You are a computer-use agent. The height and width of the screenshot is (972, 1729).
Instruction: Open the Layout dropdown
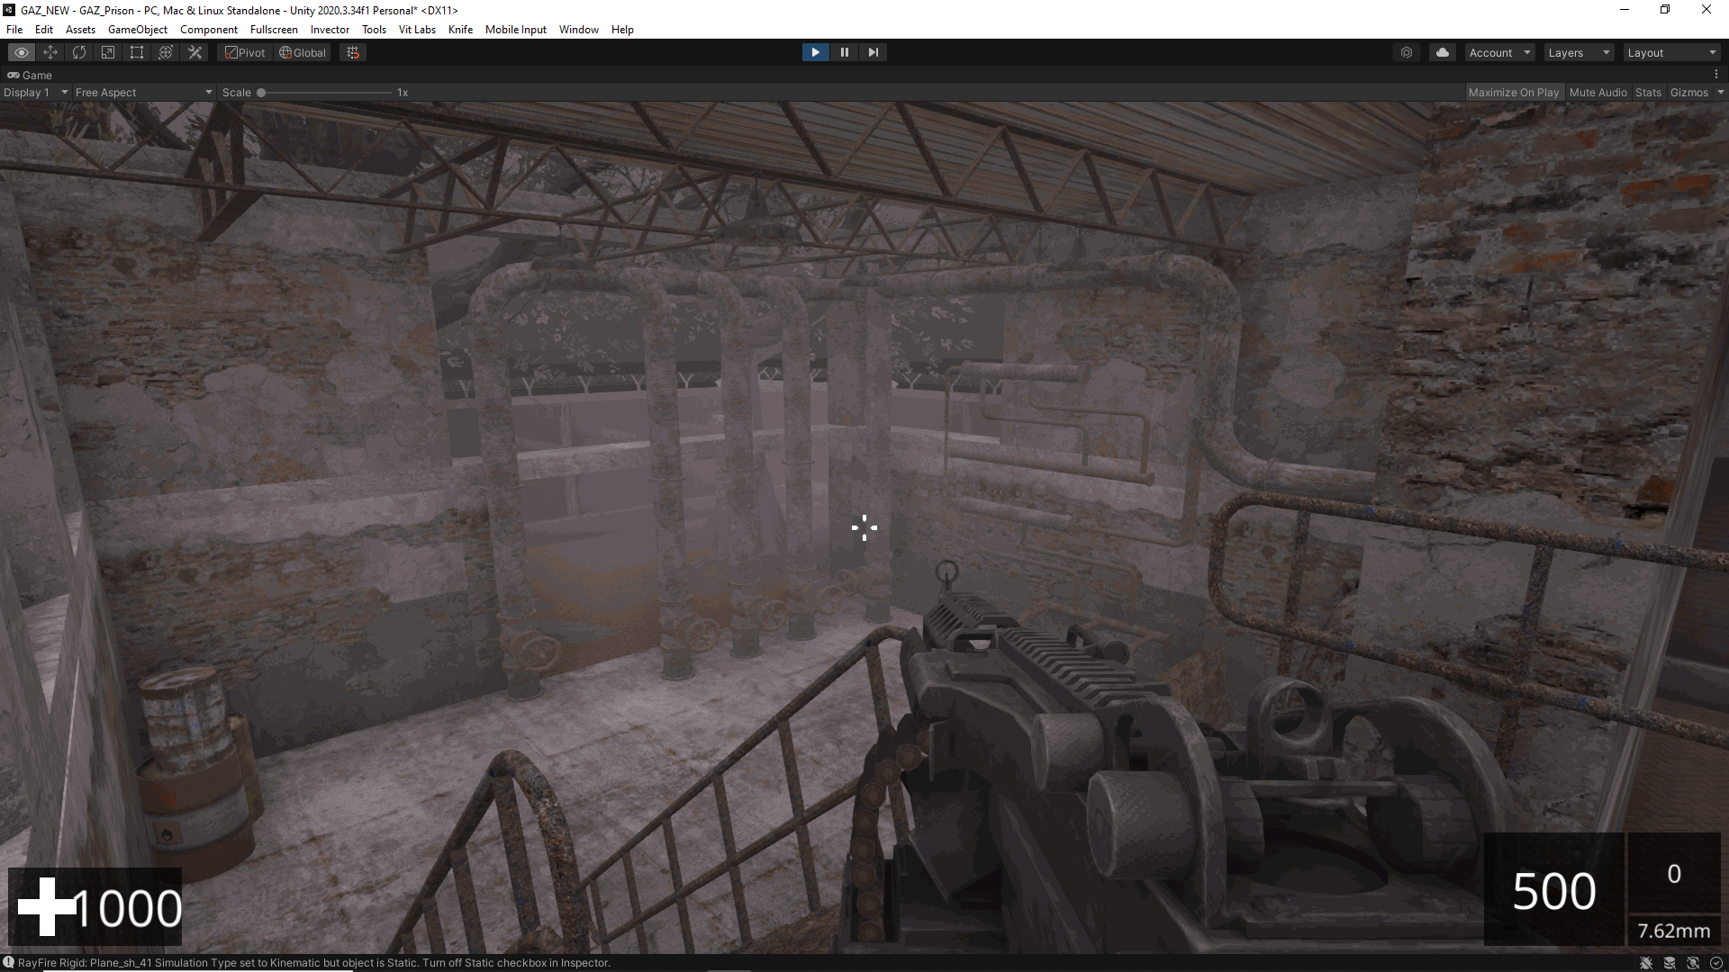click(x=1672, y=52)
